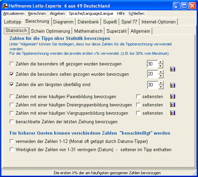This screenshot has height=177, width=198.
Task: Open the Sprache/Language/Langue menu
Action: (91, 13)
